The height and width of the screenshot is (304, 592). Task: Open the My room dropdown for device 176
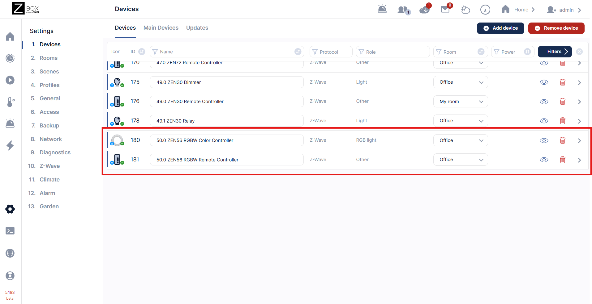(x=461, y=102)
